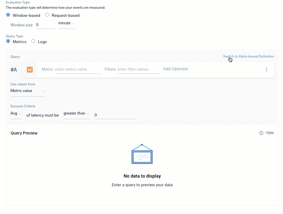Image resolution: width=283 pixels, height=214 pixels.
Task: Open the Metric value dropdown under Use values from
Action: tap(27, 91)
